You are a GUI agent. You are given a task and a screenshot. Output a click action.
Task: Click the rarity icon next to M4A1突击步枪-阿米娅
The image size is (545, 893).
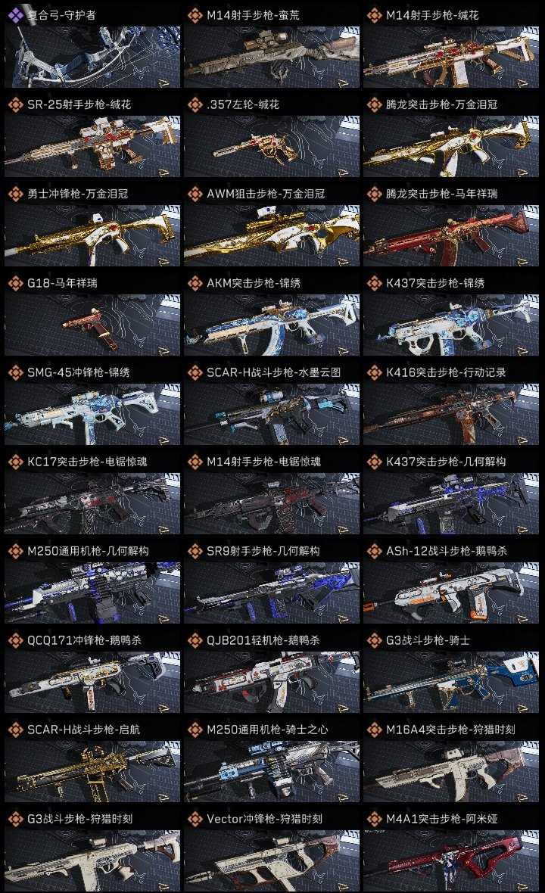coord(374,819)
